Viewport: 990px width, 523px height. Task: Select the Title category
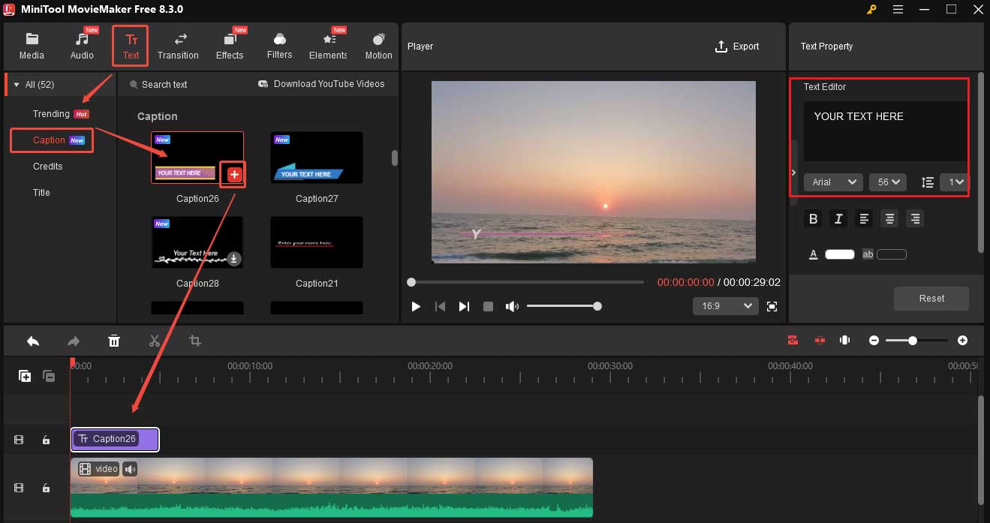[x=41, y=193]
